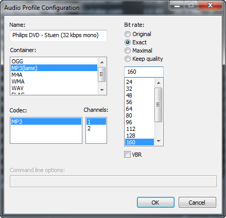This screenshot has height=218, width=226.
Task: Choose WMA from Container list
Action: 54,81
